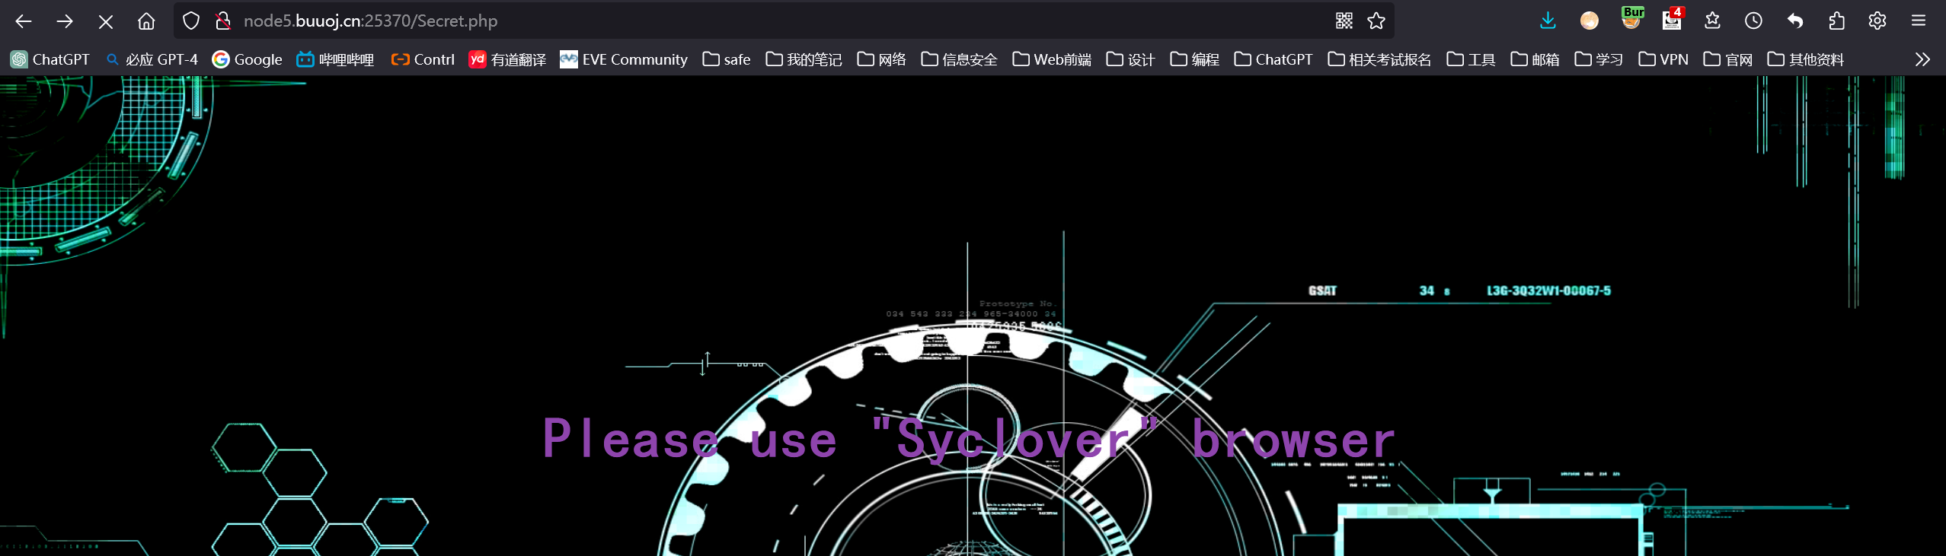
Task: Expand the 网络 bookmark folder
Action: 881,59
